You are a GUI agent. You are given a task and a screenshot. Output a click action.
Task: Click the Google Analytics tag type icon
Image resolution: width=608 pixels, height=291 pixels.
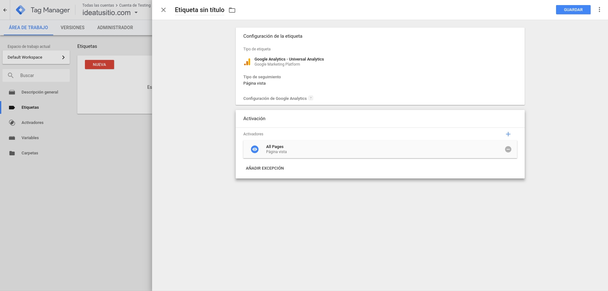(x=247, y=62)
